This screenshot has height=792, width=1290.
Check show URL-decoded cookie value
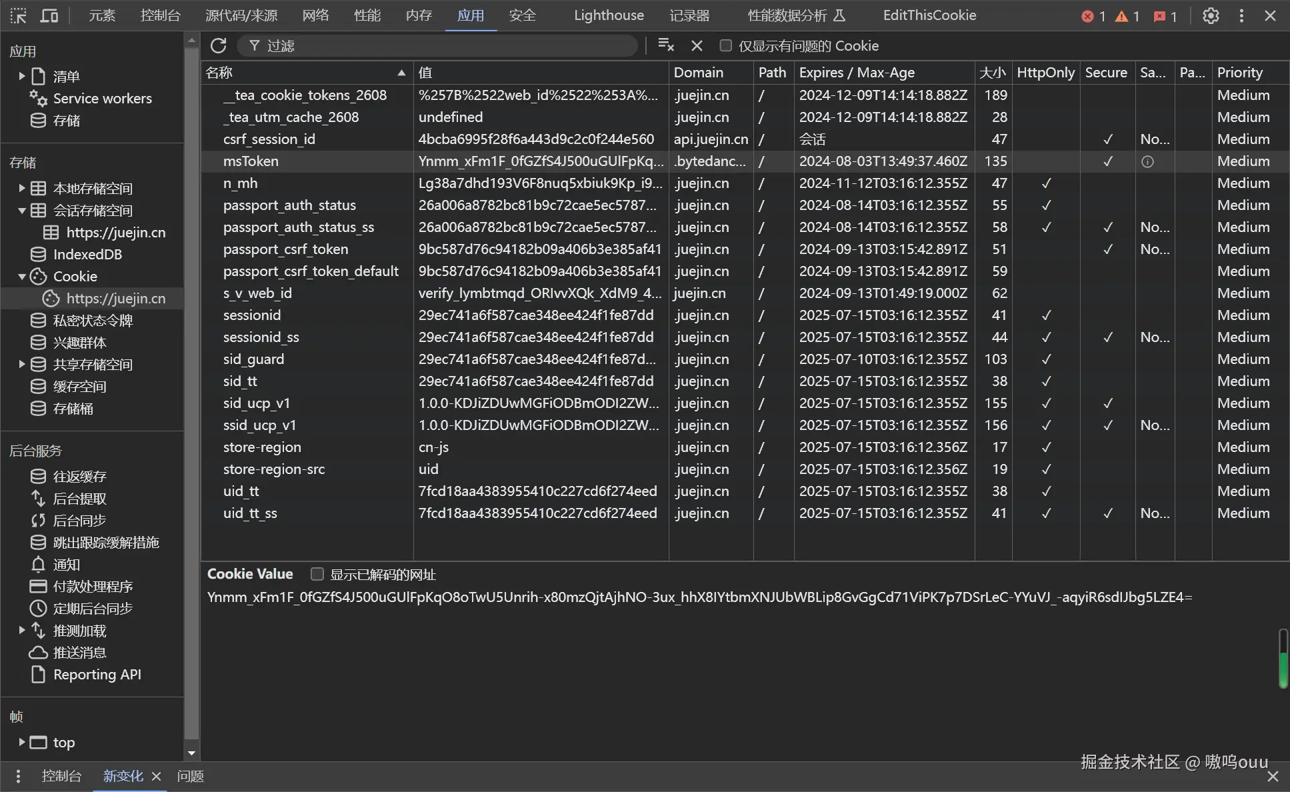point(317,574)
